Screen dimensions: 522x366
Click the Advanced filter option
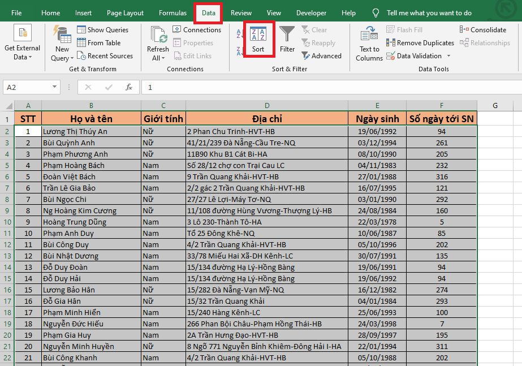point(321,56)
